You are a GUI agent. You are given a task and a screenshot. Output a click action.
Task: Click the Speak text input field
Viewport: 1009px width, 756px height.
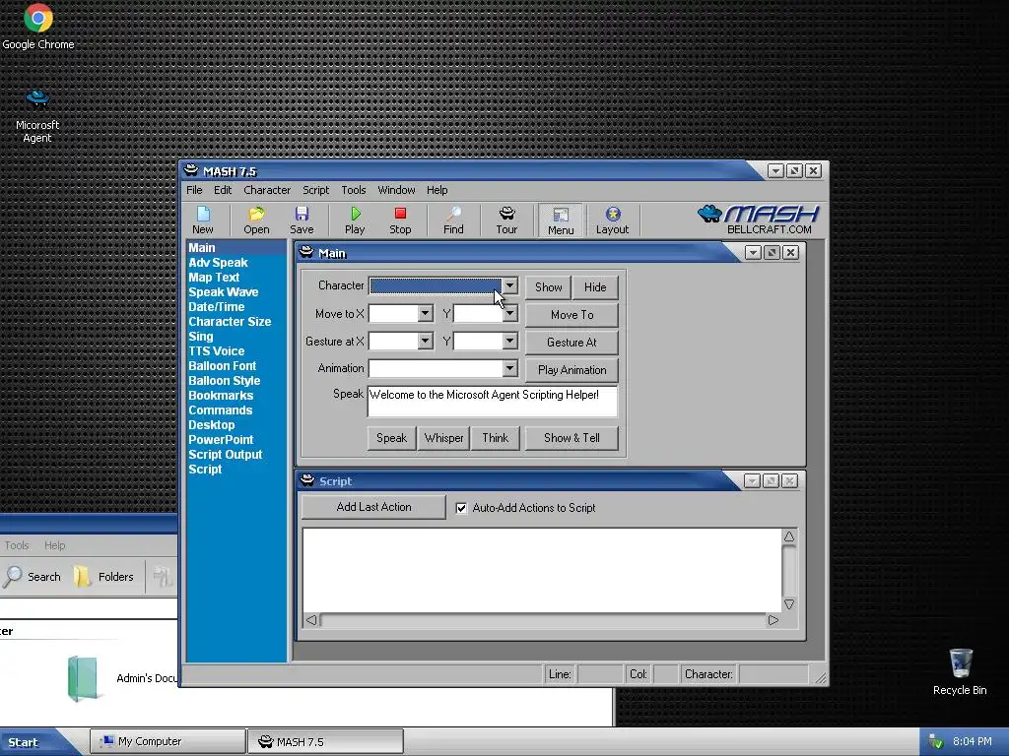pyautogui.click(x=493, y=402)
